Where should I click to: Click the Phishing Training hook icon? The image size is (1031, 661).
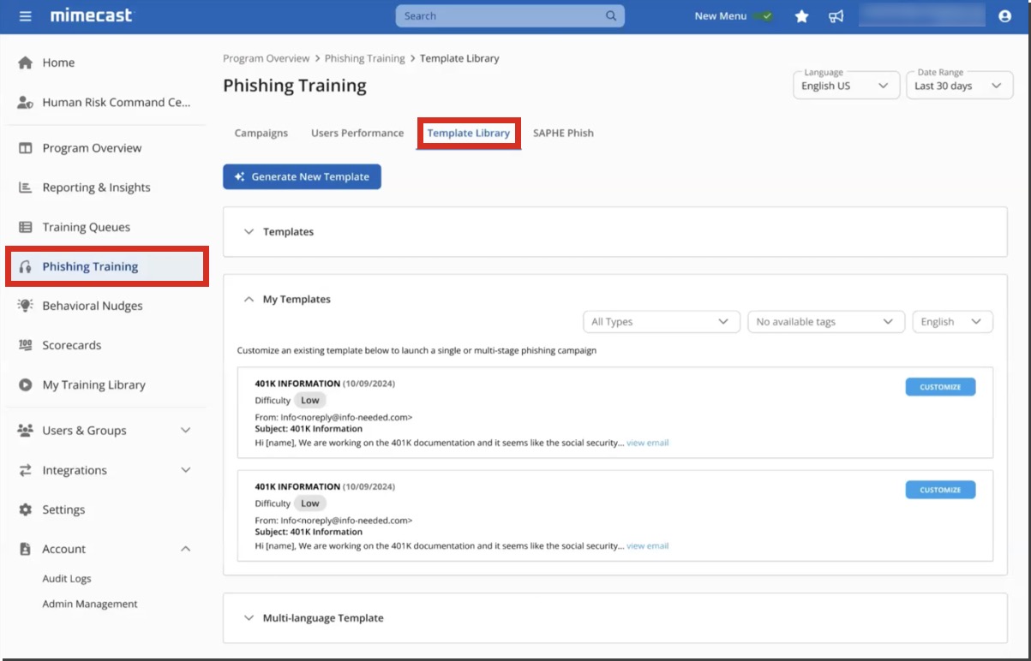click(x=26, y=266)
